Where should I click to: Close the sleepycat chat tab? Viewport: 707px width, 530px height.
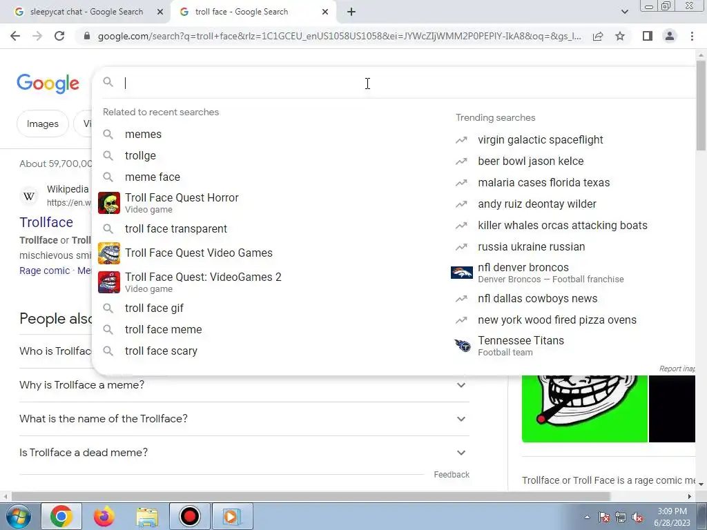coord(160,12)
